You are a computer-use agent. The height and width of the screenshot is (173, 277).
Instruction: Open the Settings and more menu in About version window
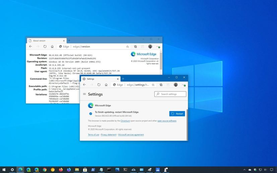158,47
